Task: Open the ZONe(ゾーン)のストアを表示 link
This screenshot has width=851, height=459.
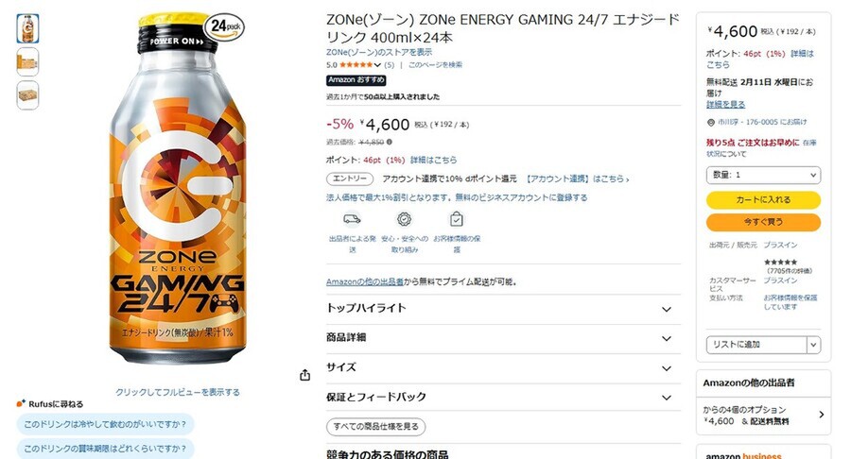Action: 379,52
